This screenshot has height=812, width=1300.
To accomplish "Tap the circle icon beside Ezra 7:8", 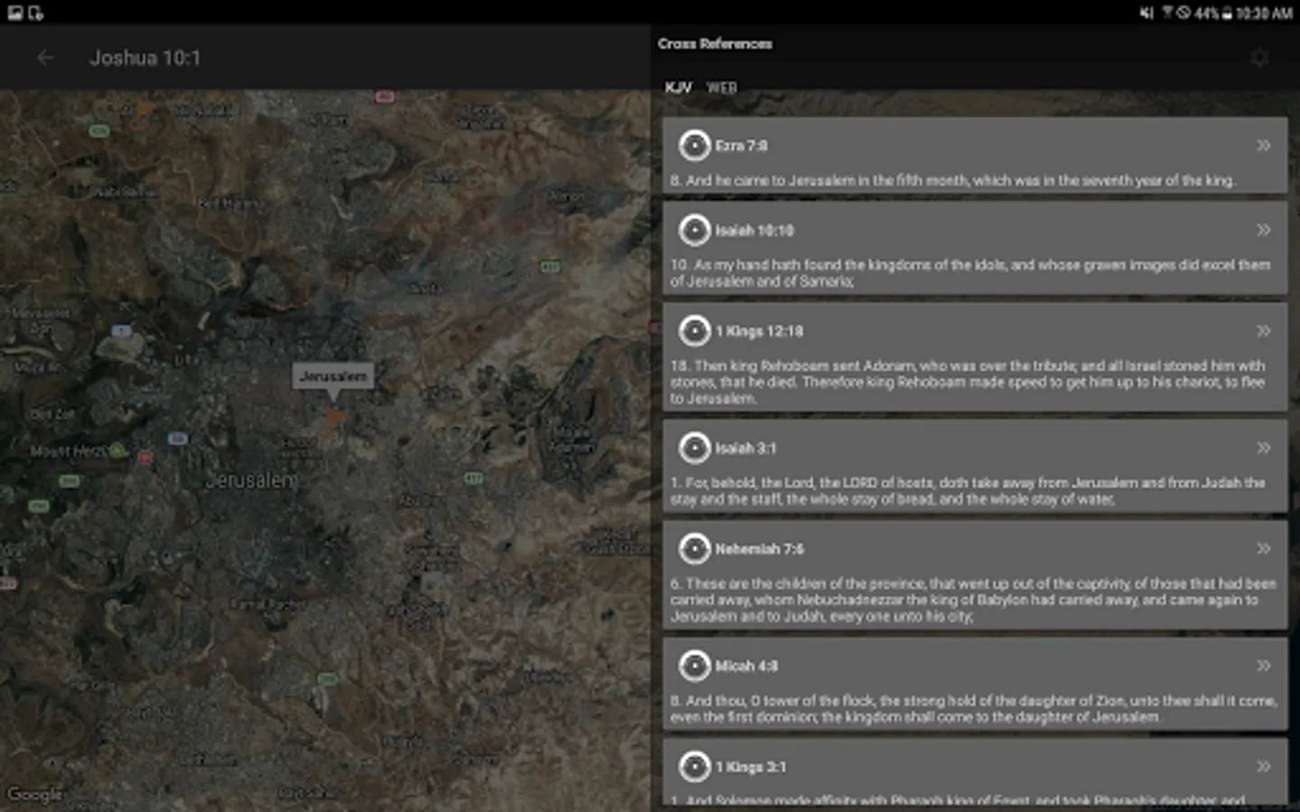I will coord(694,145).
